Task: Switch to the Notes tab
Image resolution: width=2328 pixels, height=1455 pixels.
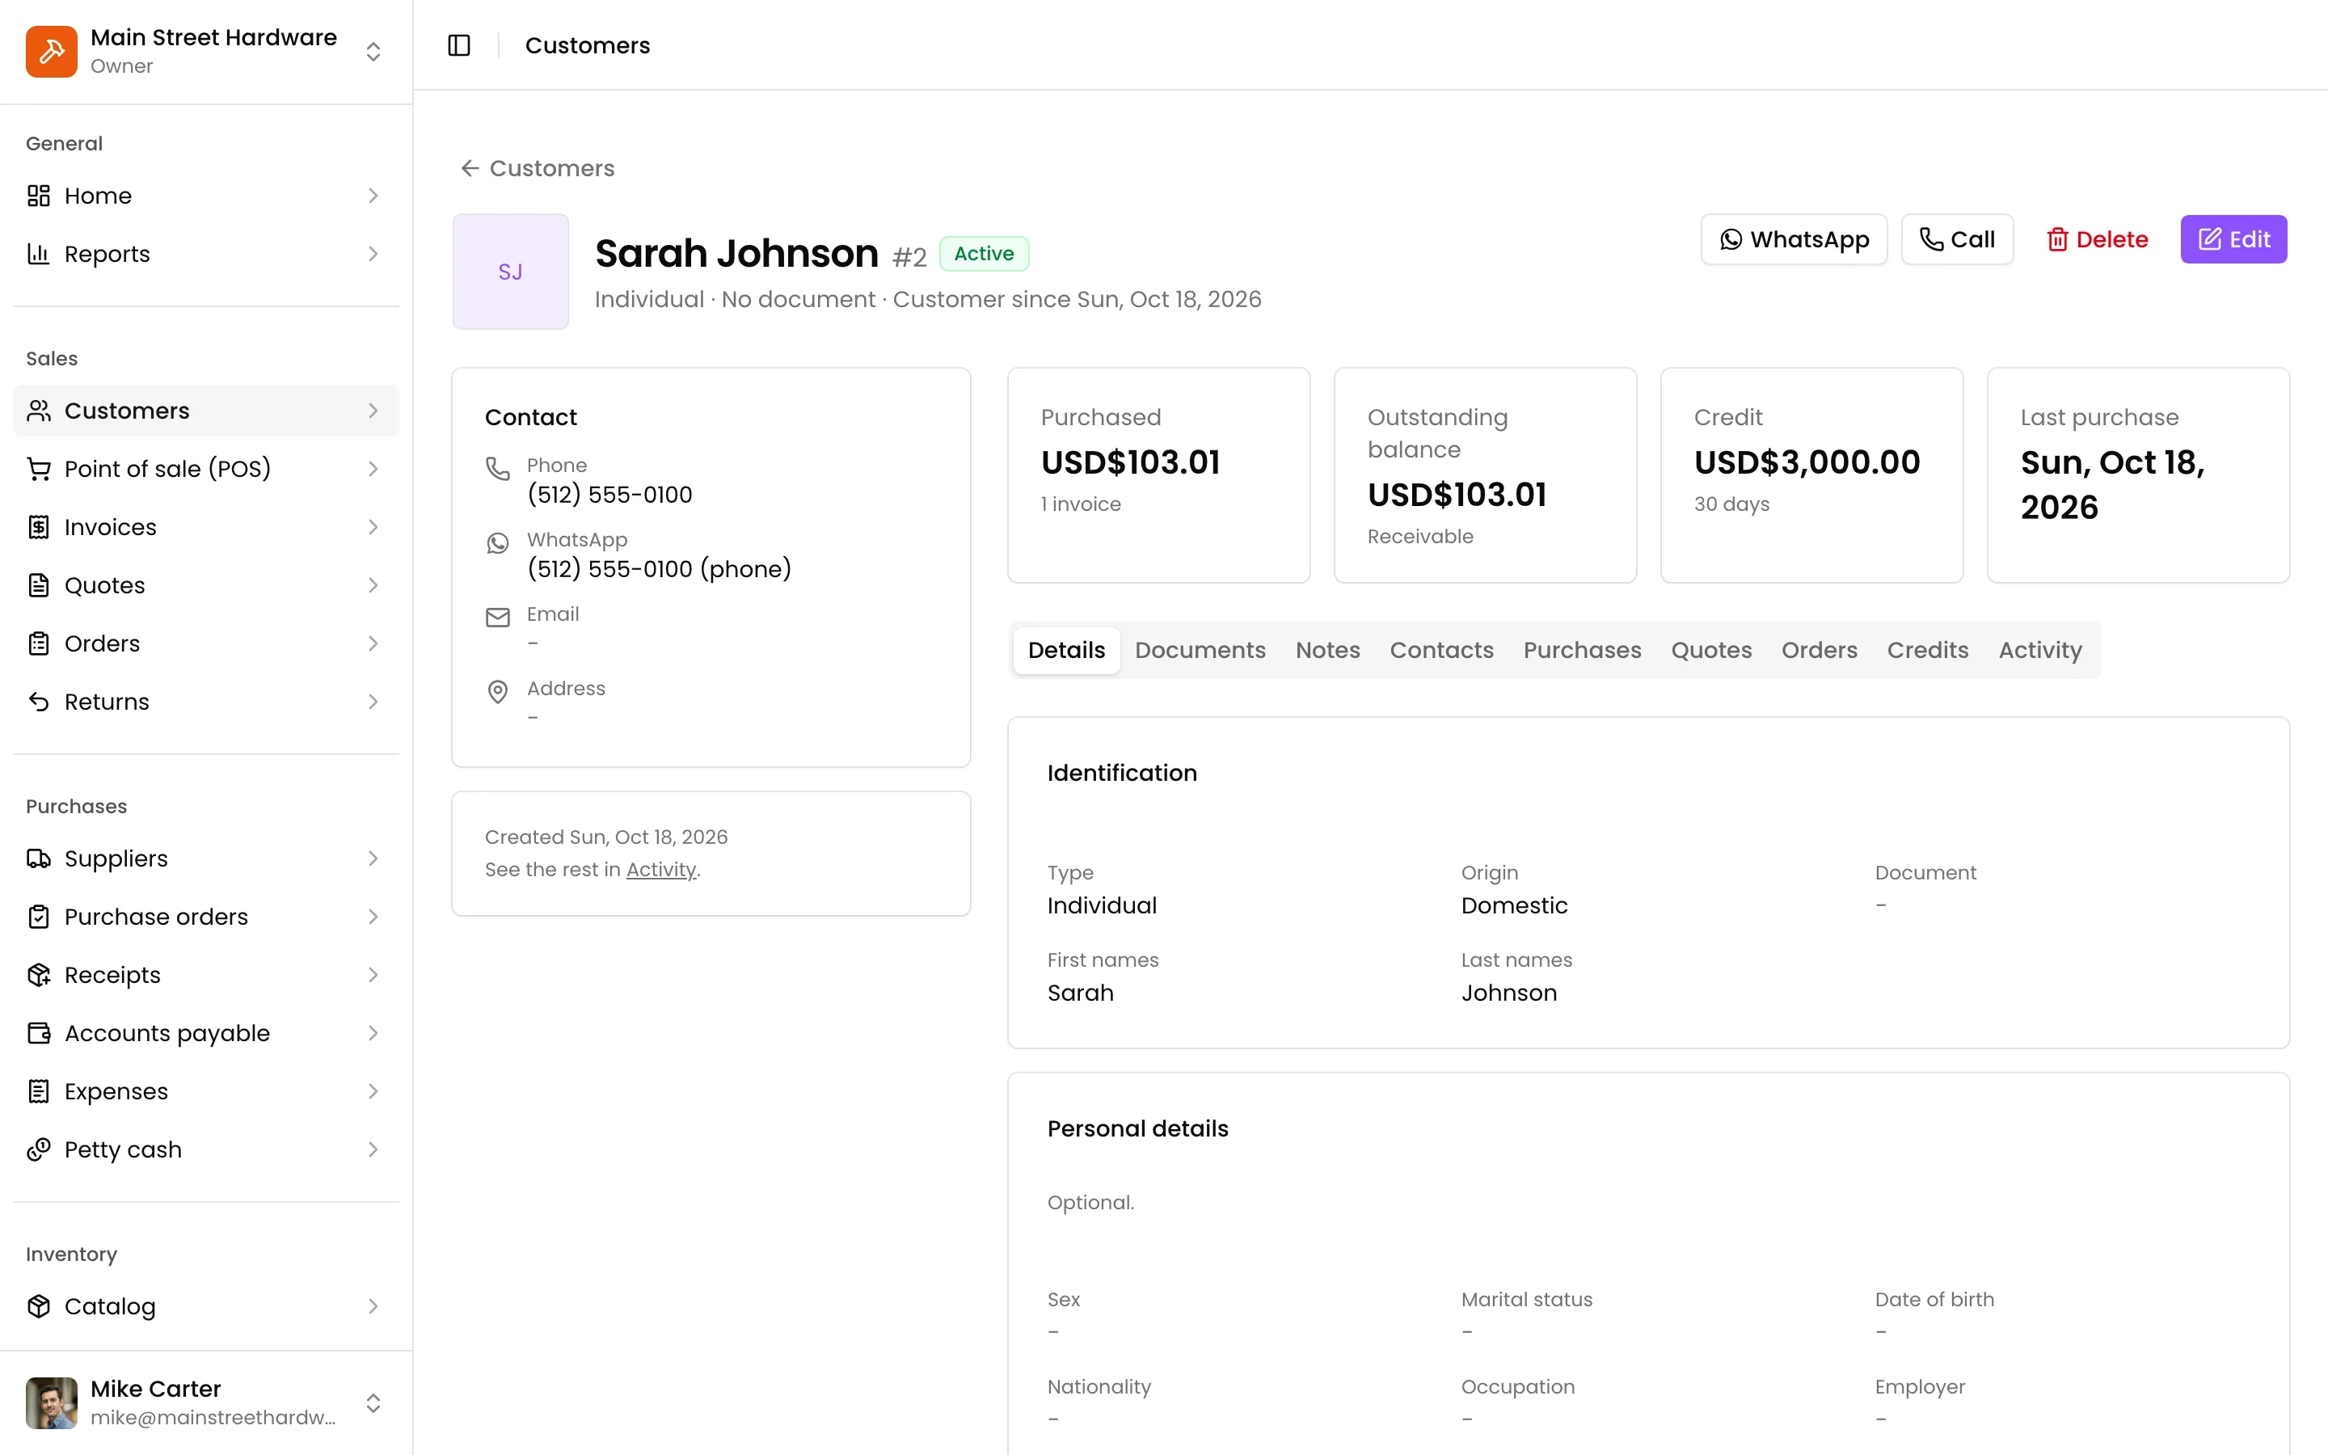Action: pos(1327,651)
